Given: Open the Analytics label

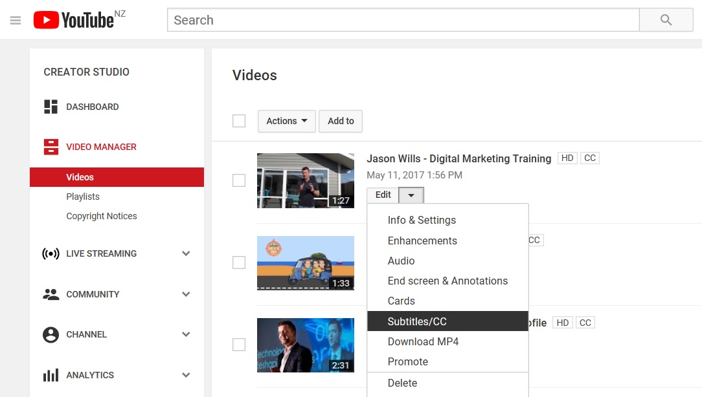Looking at the screenshot, I should 90,375.
